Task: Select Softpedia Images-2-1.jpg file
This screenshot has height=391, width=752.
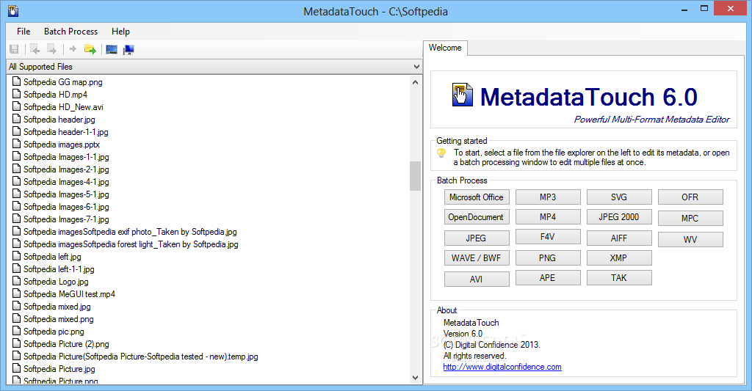Action: [66, 169]
